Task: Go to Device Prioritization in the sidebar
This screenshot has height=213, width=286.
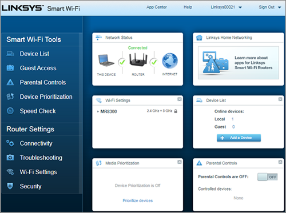Action: pyautogui.click(x=46, y=97)
